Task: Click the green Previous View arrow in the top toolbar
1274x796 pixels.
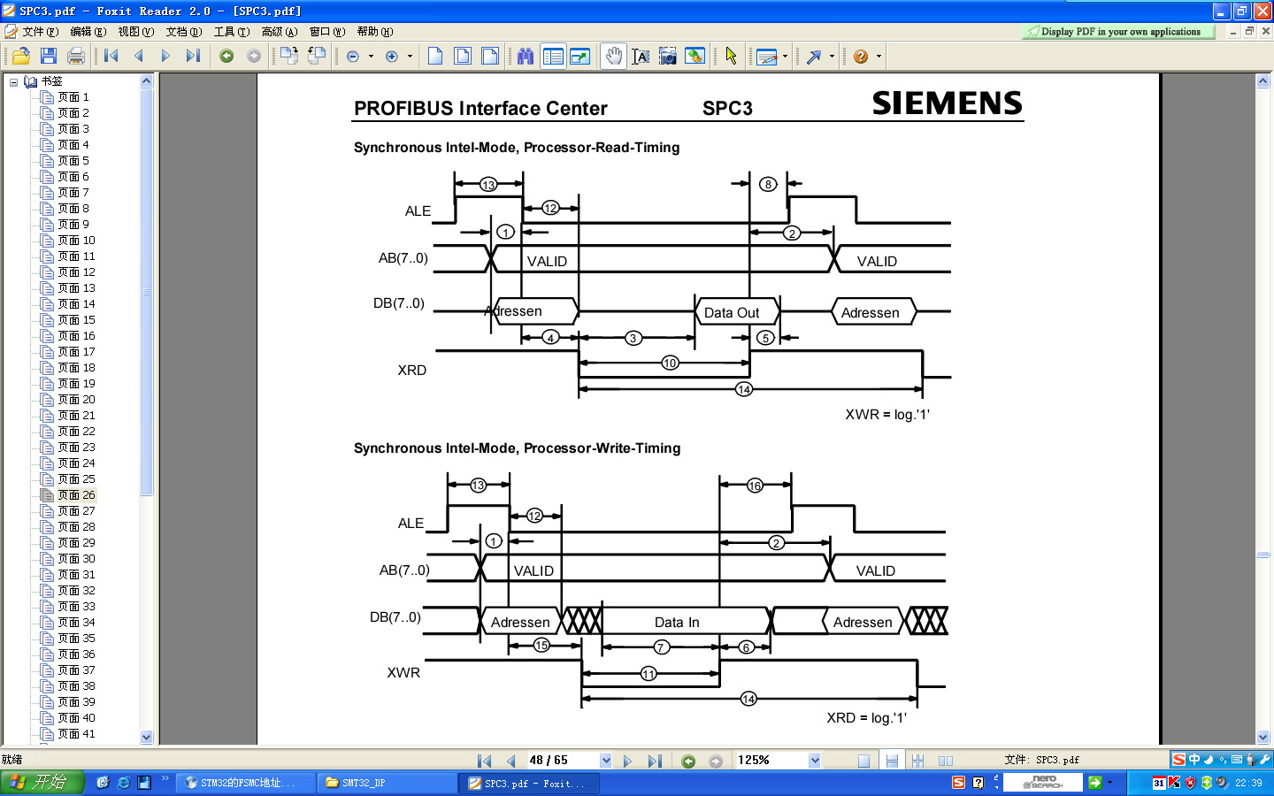Action: (x=226, y=56)
